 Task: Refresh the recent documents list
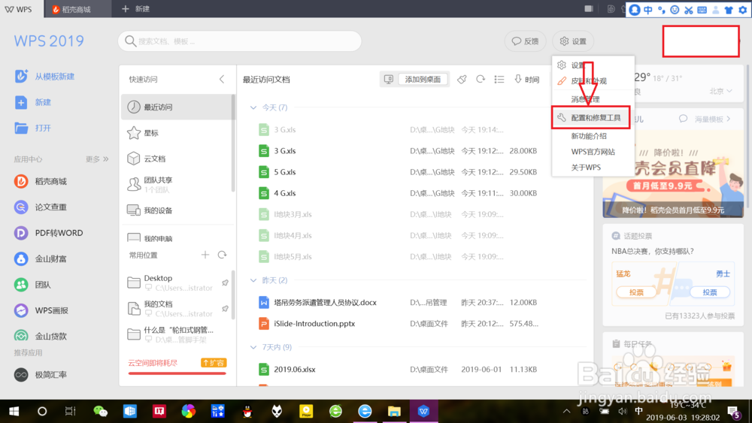(x=481, y=79)
